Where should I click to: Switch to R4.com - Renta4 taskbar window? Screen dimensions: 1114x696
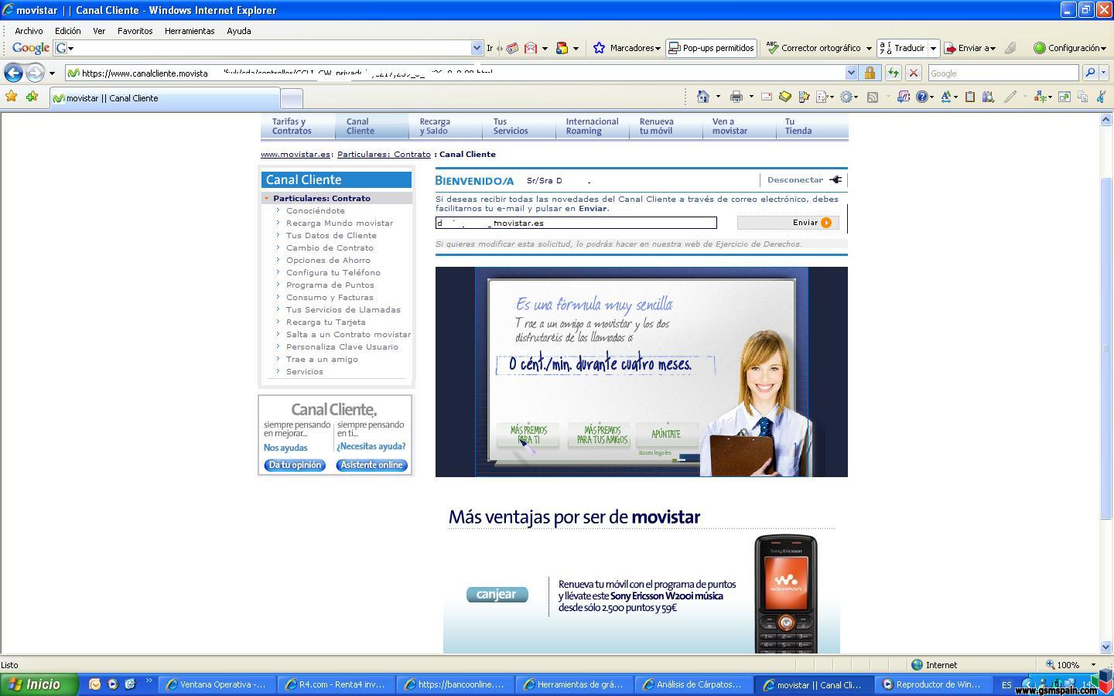(337, 684)
